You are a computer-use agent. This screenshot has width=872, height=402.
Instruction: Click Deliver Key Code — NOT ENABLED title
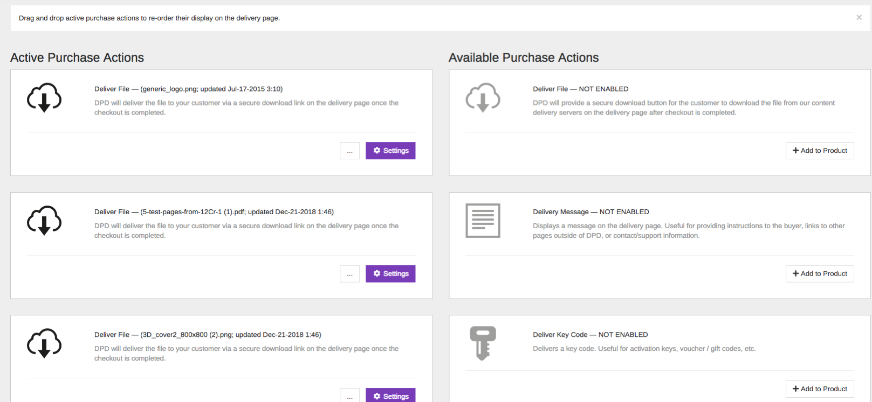pos(591,335)
